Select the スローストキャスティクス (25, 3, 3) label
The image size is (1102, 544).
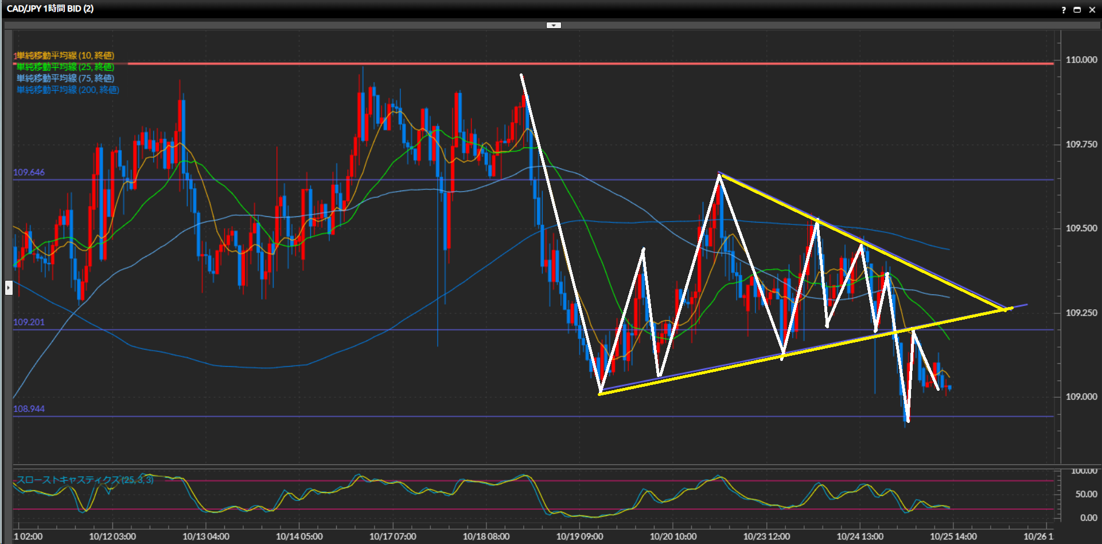pyautogui.click(x=85, y=480)
